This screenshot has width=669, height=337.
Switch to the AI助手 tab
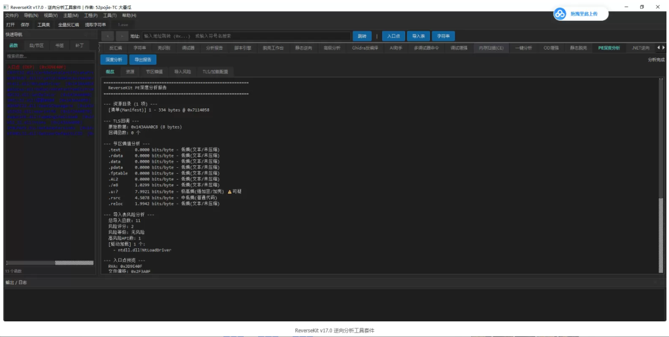(x=396, y=48)
